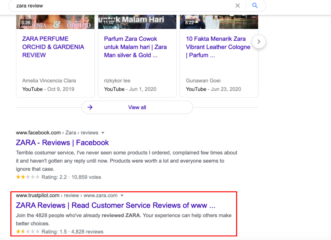Open 'ZARA - Reviews | Facebook' result
The height and width of the screenshot is (240, 331).
62,142
